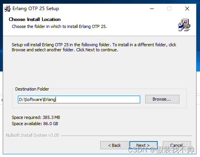Click the subtitle about choosing install folder
The height and width of the screenshot is (157, 200).
tap(59, 26)
